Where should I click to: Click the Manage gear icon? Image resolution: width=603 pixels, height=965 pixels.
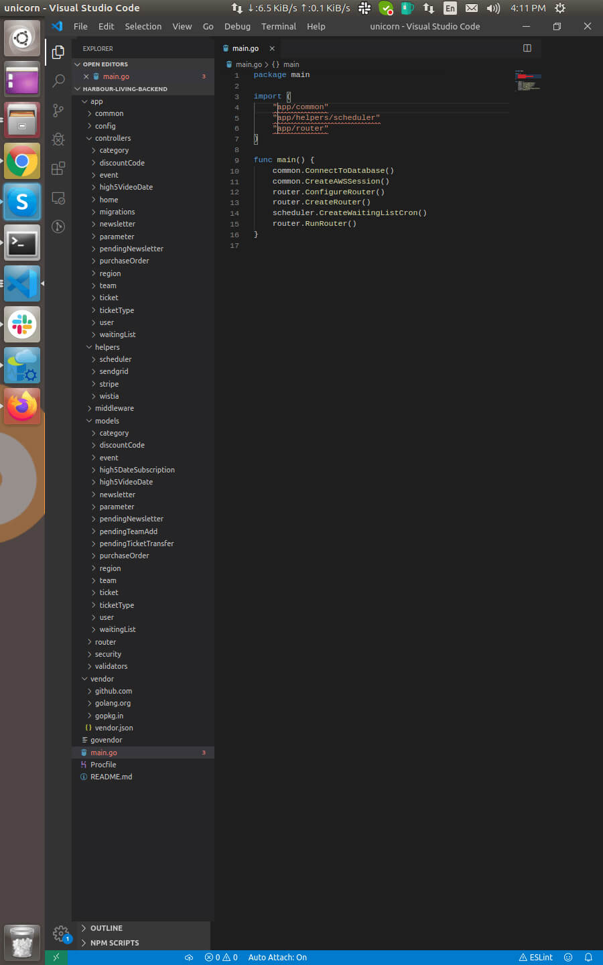(x=60, y=933)
